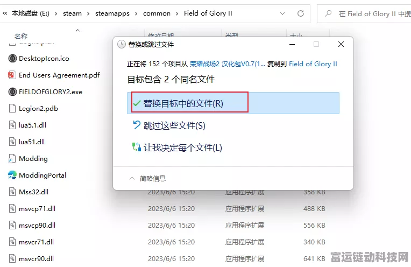Select msvcp90.dll file name

(37, 226)
